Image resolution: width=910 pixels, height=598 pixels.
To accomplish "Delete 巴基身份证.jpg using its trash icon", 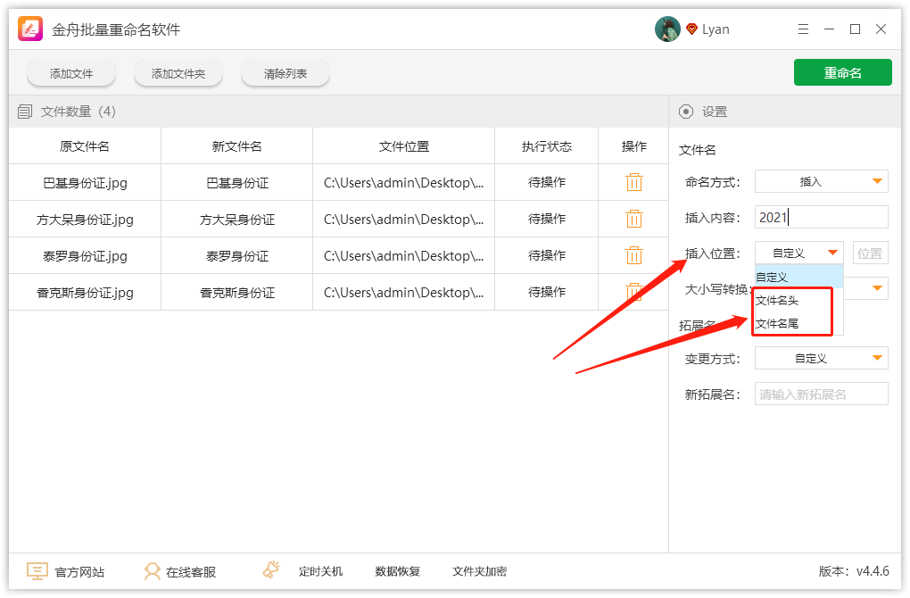I will (x=633, y=182).
